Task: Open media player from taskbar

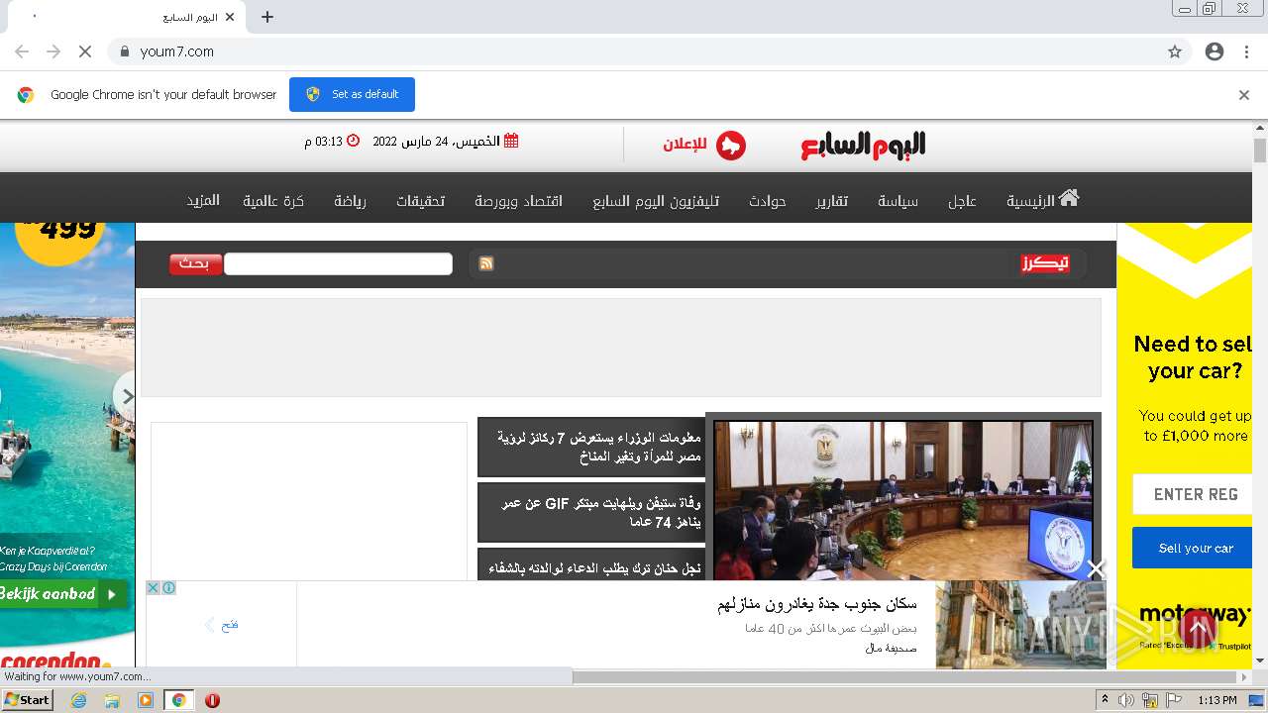Action: click(x=146, y=700)
